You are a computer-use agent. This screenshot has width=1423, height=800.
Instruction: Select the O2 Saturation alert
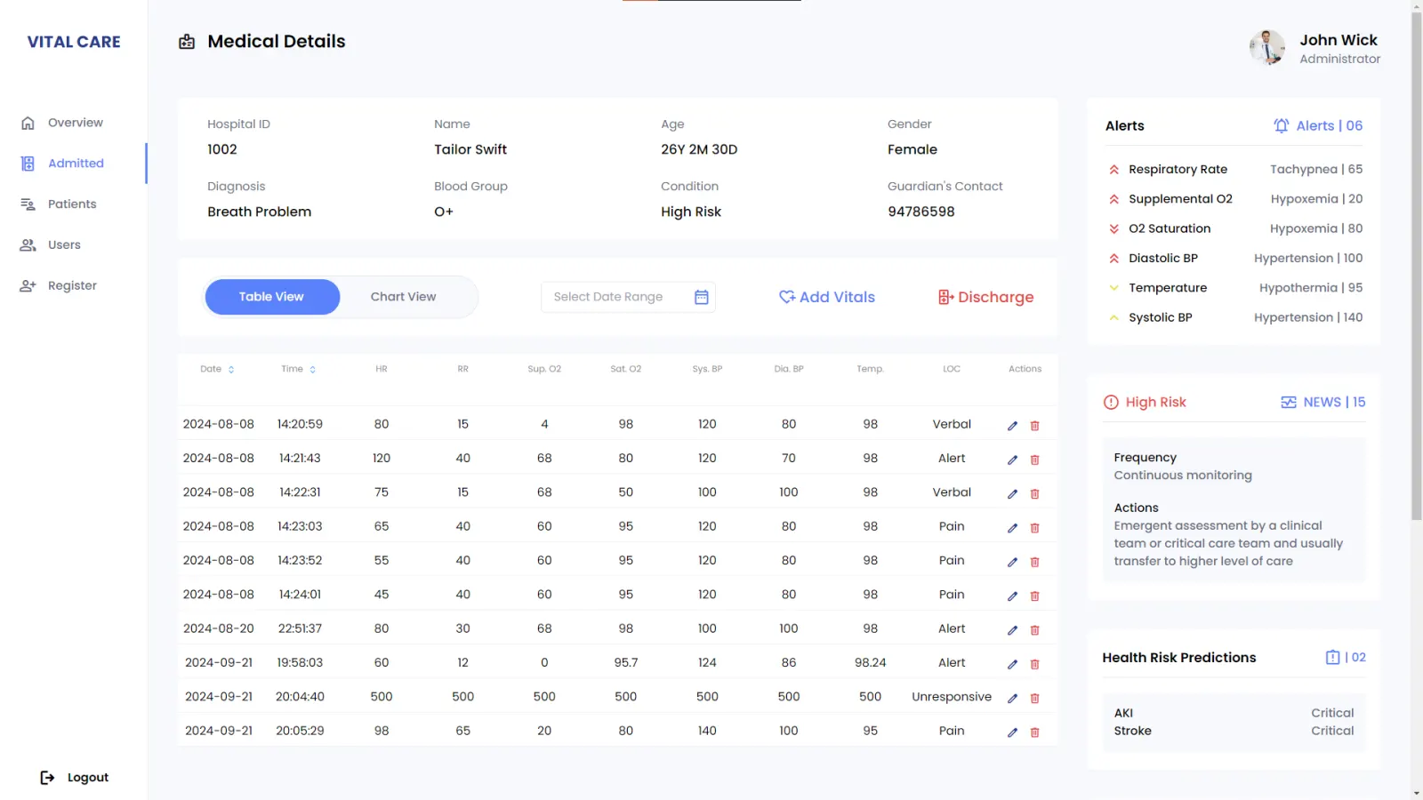tap(1234, 228)
